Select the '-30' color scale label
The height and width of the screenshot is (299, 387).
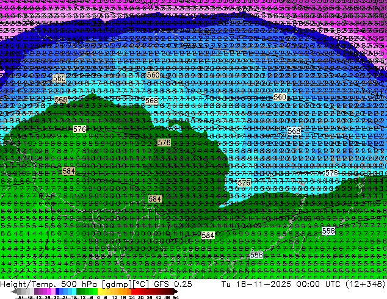[55, 298]
